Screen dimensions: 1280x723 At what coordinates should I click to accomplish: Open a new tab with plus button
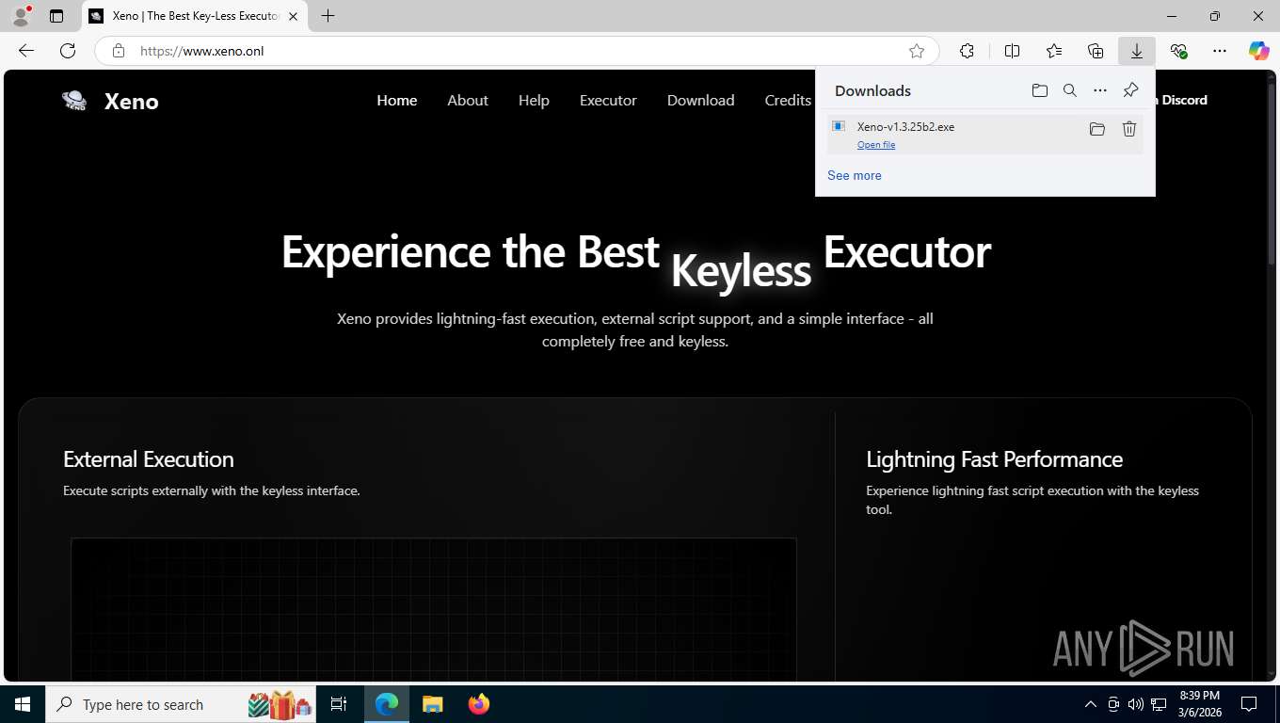click(x=328, y=16)
